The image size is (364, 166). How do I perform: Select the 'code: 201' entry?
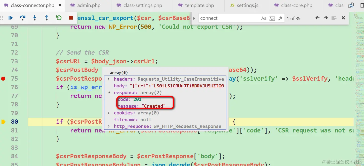pyautogui.click(x=130, y=99)
